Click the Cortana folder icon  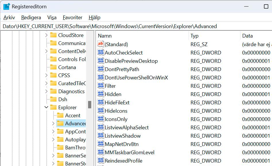click(53, 67)
